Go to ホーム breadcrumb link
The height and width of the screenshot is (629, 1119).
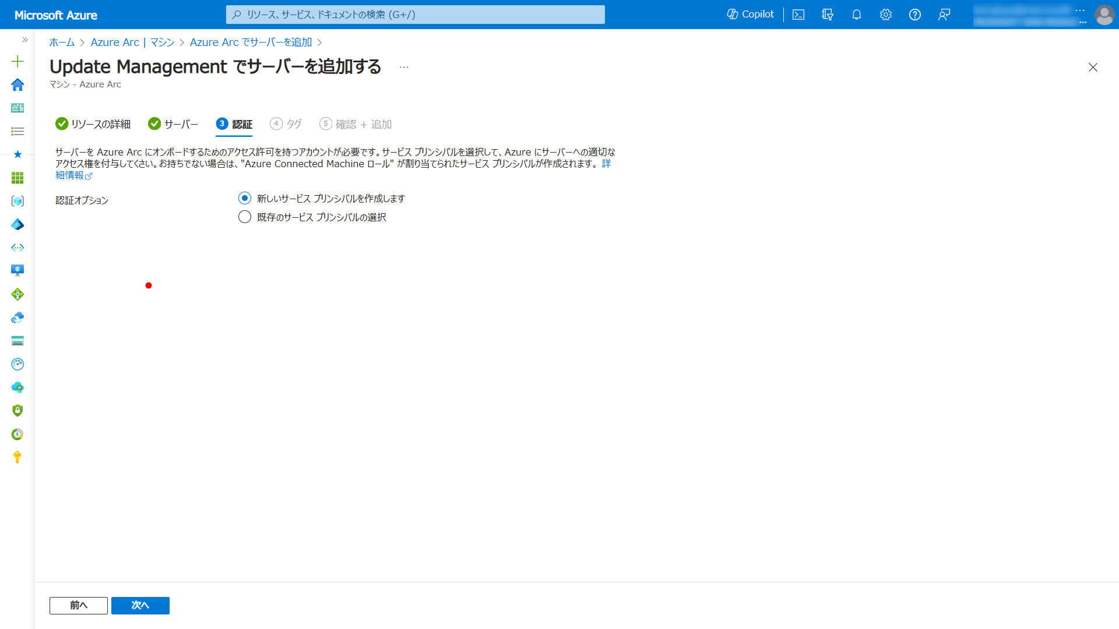point(62,43)
